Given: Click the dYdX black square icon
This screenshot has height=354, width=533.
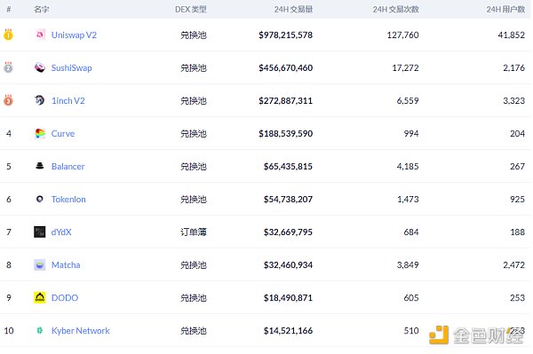Looking at the screenshot, I should click(40, 232).
